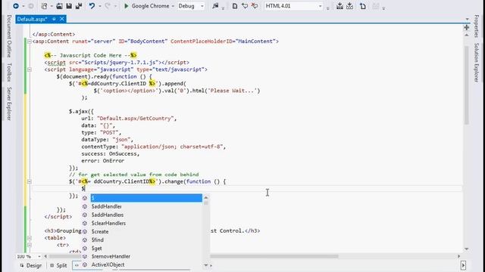The width and height of the screenshot is (485, 272).
Task: Open the browser selector dropdown next to Google Chrome
Action: tap(173, 6)
